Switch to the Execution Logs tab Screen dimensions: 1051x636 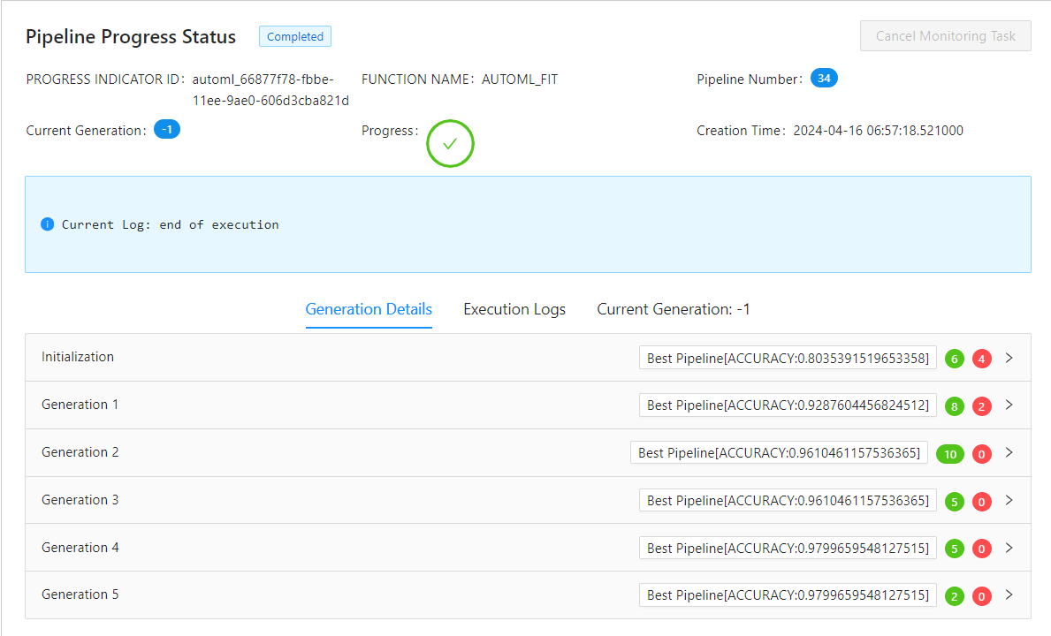pyautogui.click(x=514, y=309)
